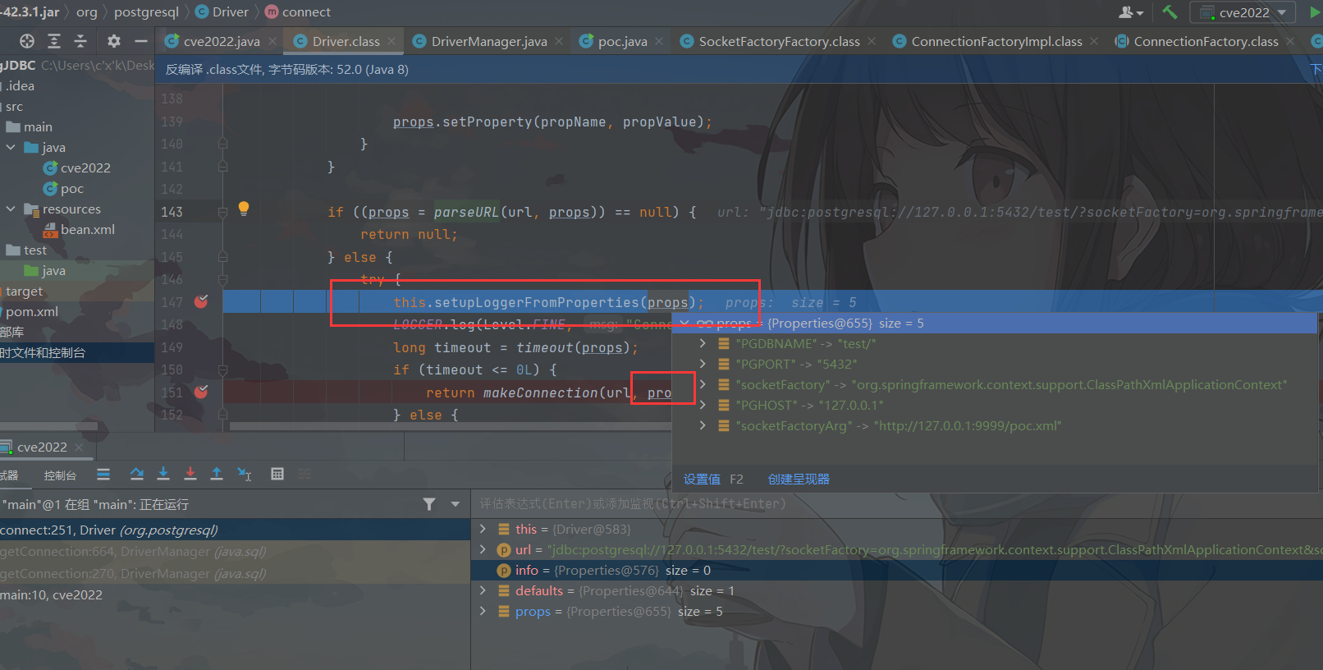Click the postgresql breadcrumb

pyautogui.click(x=146, y=12)
